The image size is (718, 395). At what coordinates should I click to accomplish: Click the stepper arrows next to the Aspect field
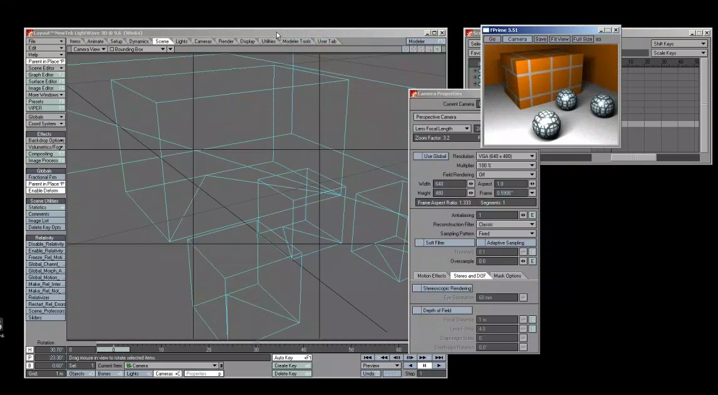[532, 184]
